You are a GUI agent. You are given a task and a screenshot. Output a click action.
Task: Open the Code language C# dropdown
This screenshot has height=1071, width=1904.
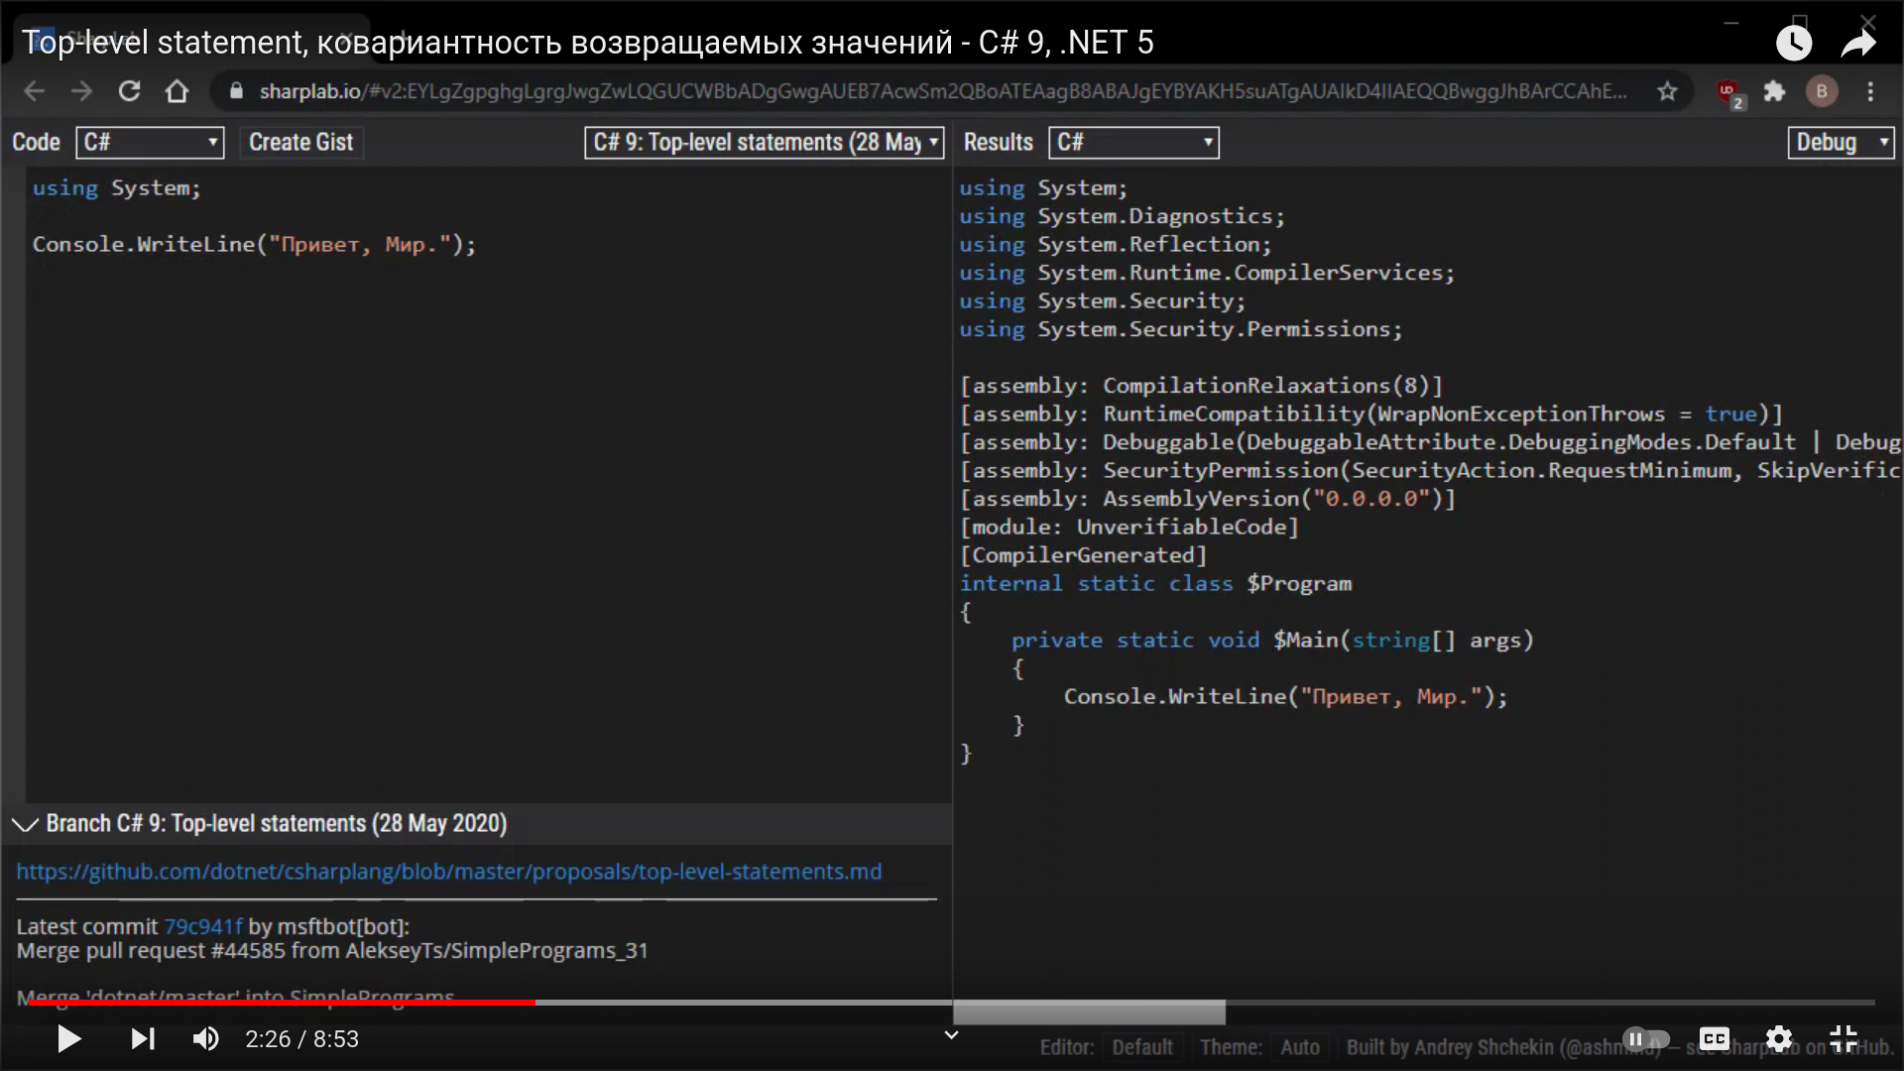(x=150, y=143)
